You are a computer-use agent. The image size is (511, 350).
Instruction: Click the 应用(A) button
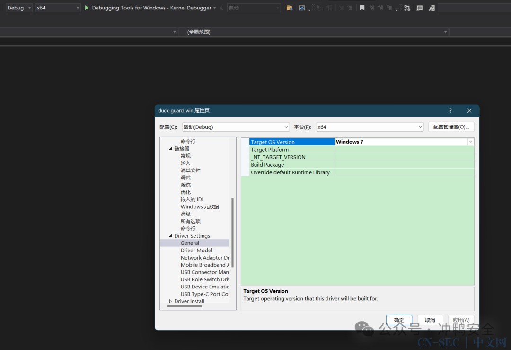click(461, 320)
